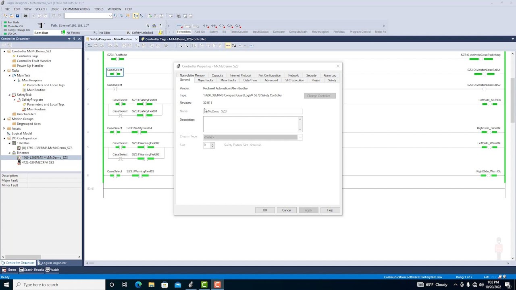This screenshot has width=516, height=290.
Task: Open the Controller Organizer panel options dropdown
Action: (x=69, y=39)
